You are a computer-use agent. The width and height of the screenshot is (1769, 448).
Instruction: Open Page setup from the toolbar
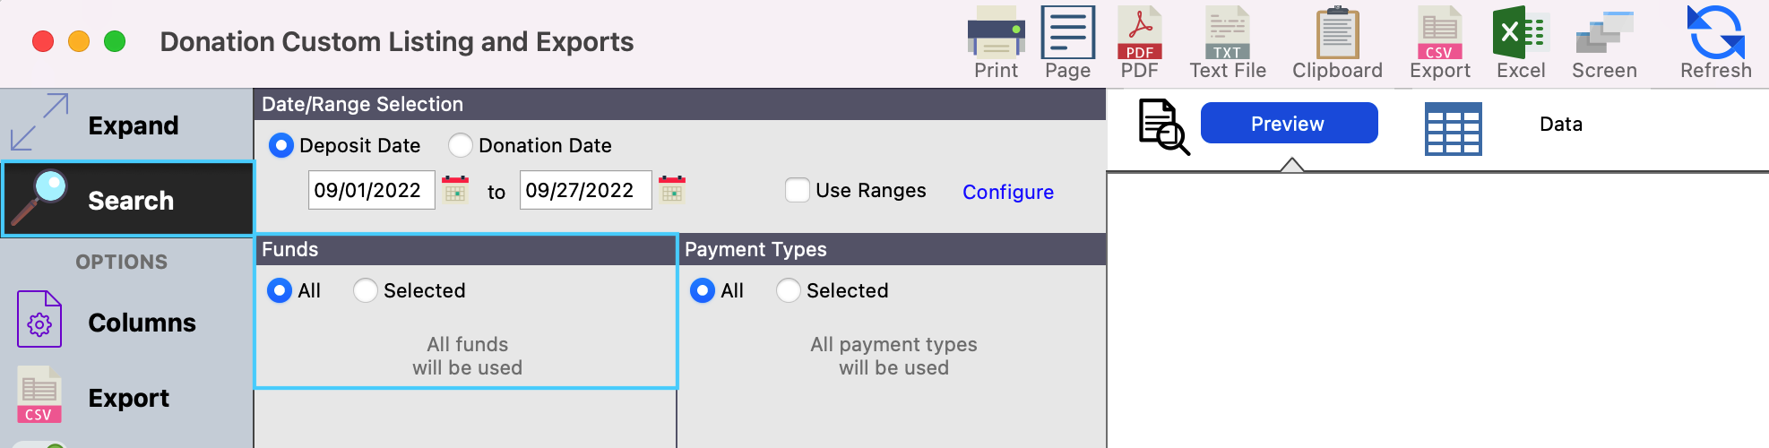1067,42
